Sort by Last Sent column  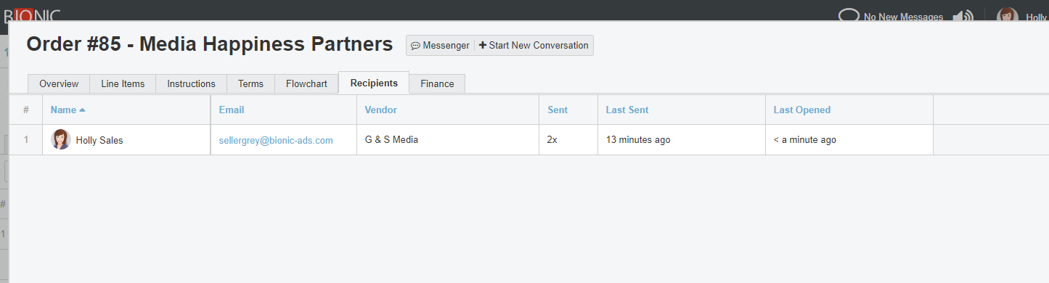pyautogui.click(x=627, y=110)
